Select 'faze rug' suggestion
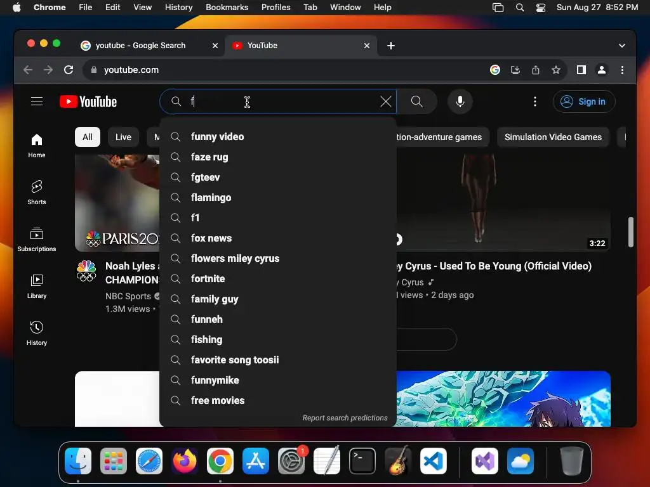 tap(278, 157)
